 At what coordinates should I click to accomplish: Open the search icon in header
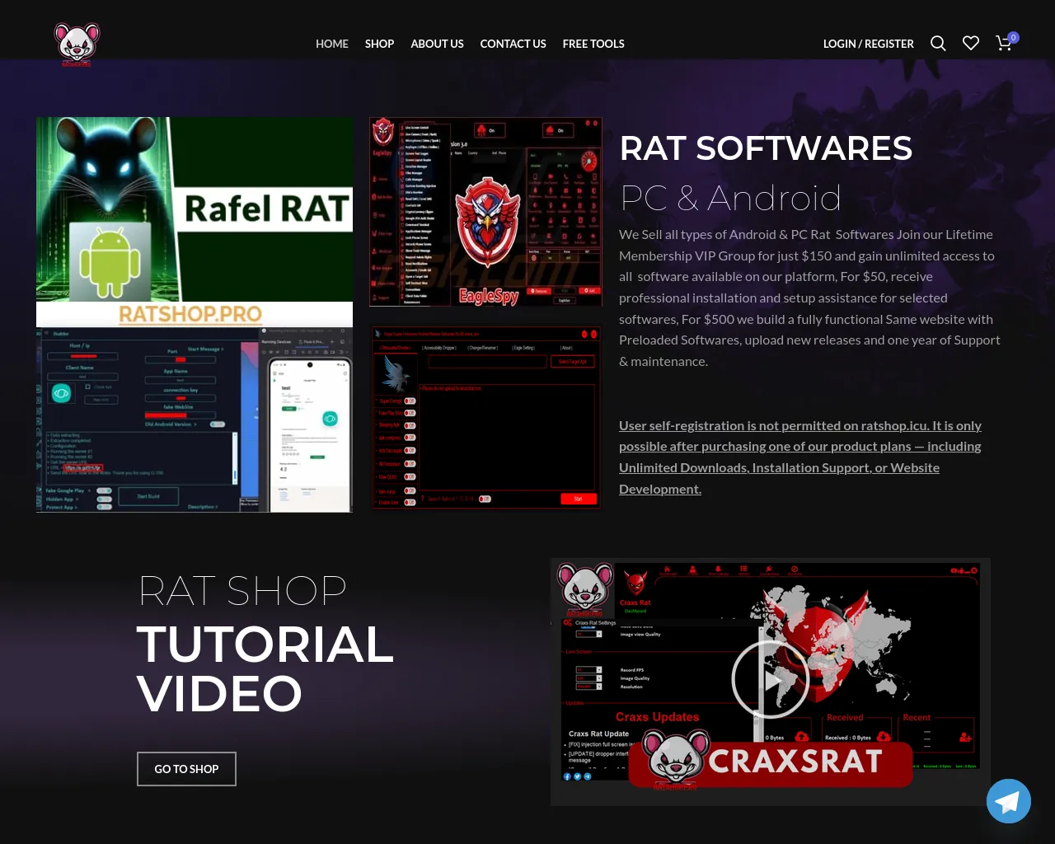(938, 43)
